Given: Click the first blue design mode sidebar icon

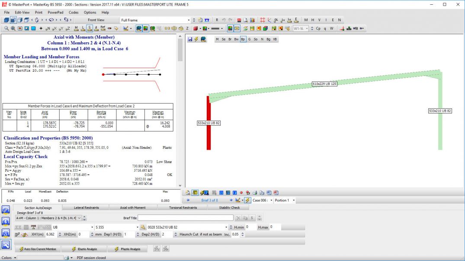Looking at the screenshot, I should [6, 210].
